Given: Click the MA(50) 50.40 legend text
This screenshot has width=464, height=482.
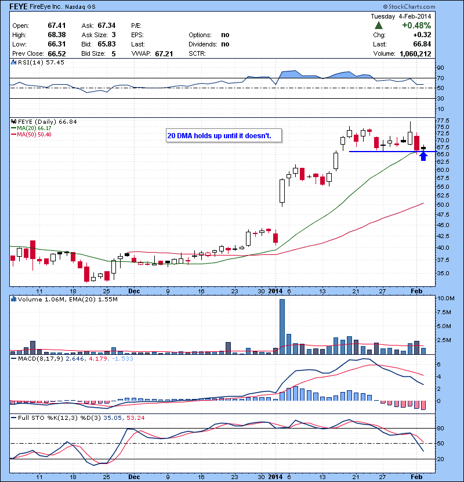Looking at the screenshot, I should (34, 135).
